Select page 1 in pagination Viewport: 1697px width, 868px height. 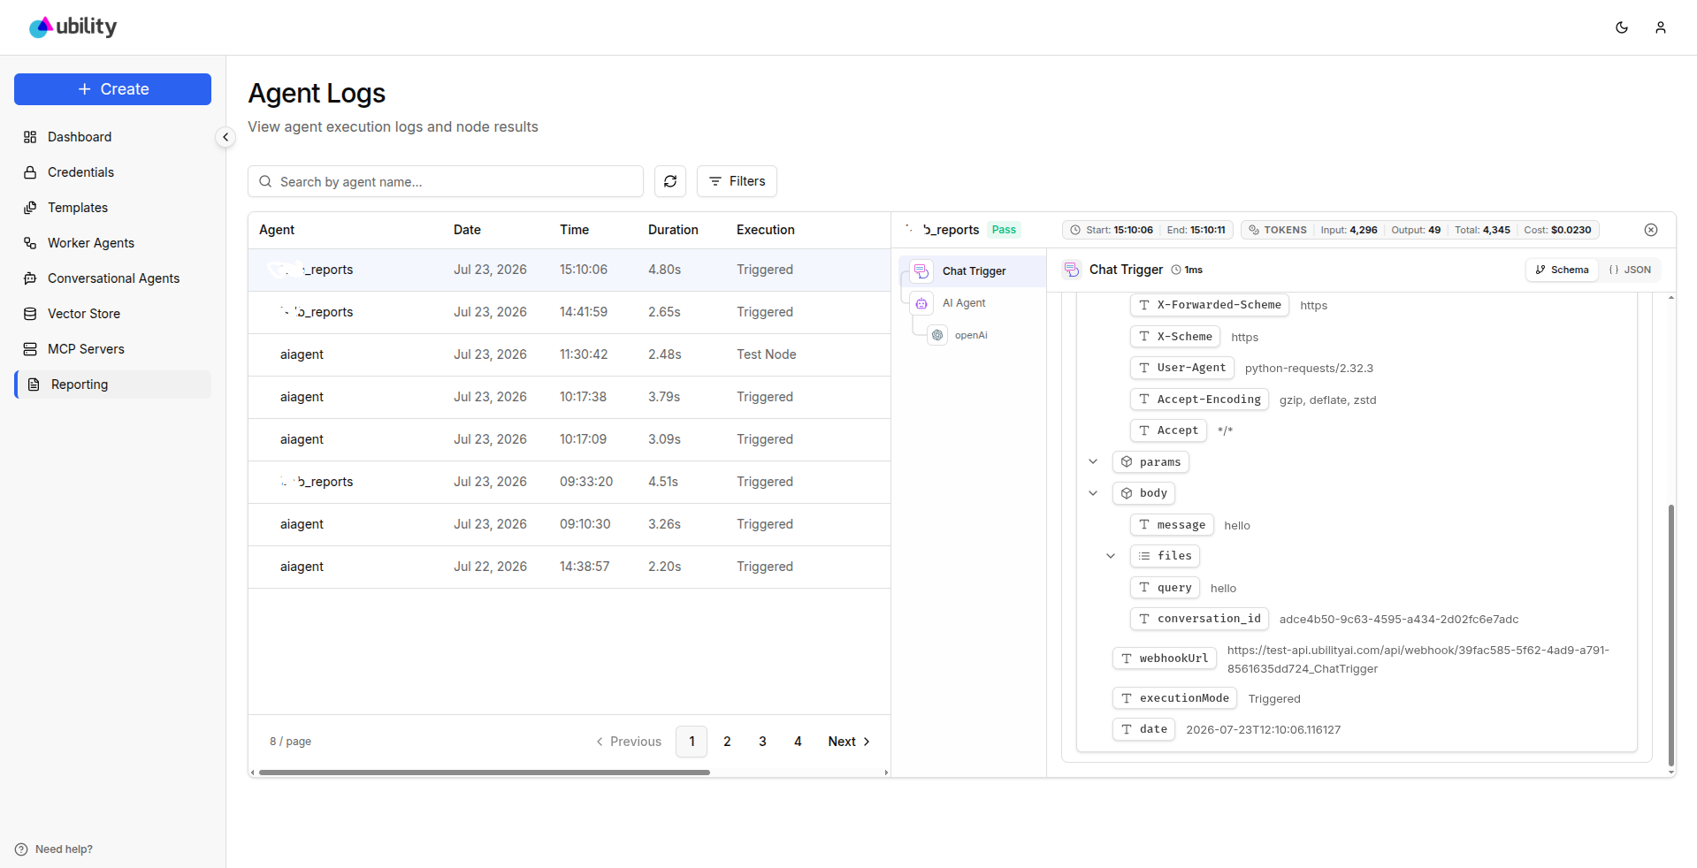click(692, 742)
